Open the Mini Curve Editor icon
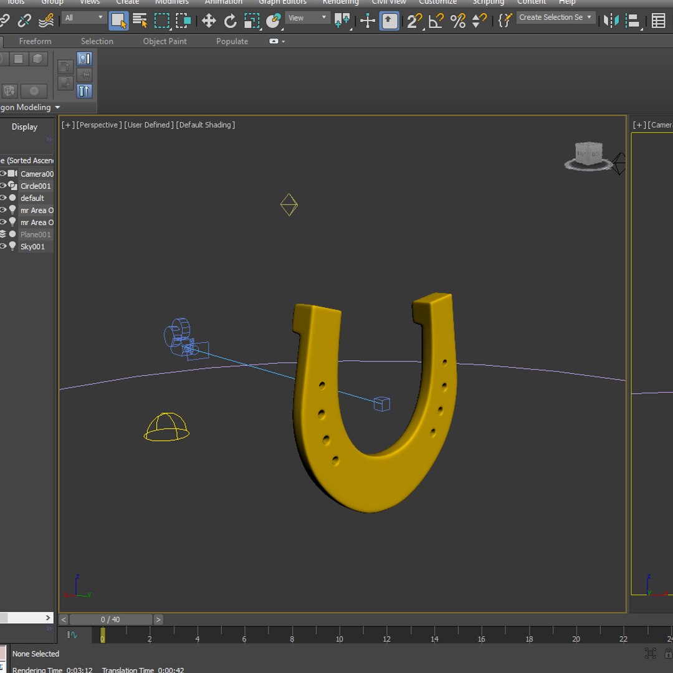The width and height of the screenshot is (673, 673). tap(72, 635)
